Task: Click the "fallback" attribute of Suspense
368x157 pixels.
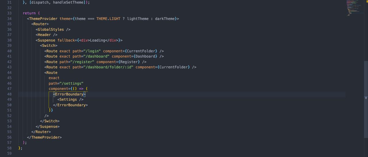Action: pos(66,40)
